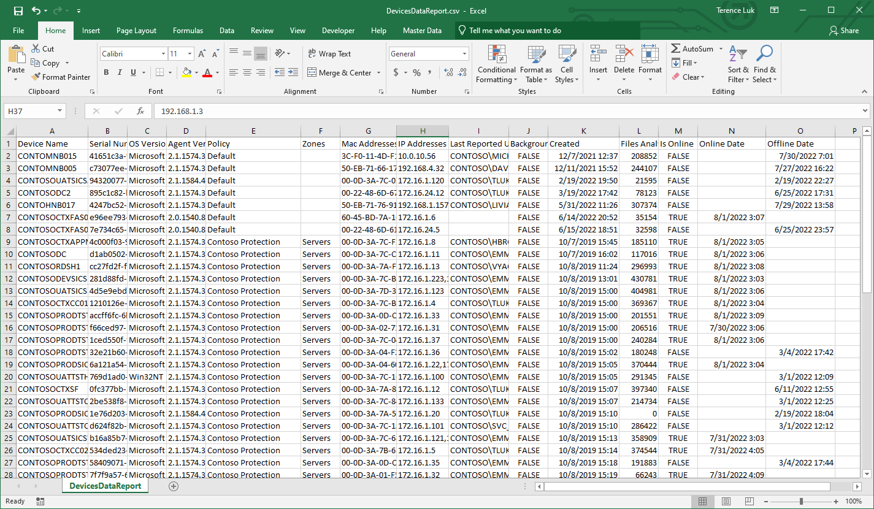Open the fill color dropdown arrow
874x509 pixels.
tap(196, 72)
